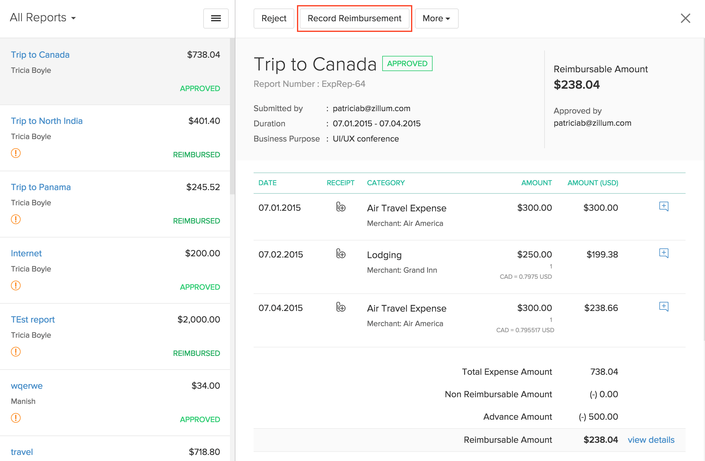
Task: Click the APPROVED badge next to Trip to Canada title
Action: point(407,63)
